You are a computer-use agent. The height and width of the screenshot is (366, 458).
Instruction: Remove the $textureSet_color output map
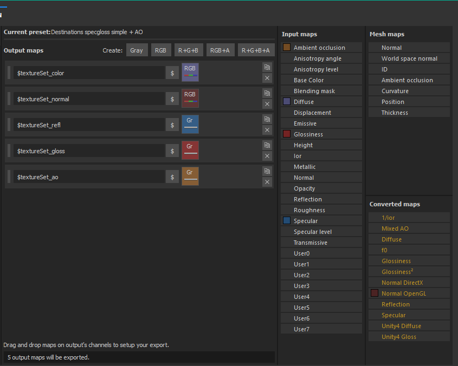(x=267, y=78)
